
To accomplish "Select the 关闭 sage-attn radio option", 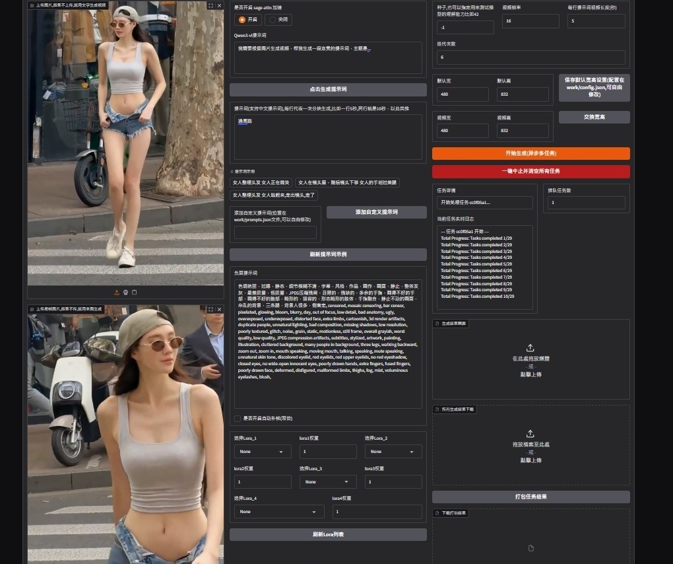I will click(x=273, y=20).
